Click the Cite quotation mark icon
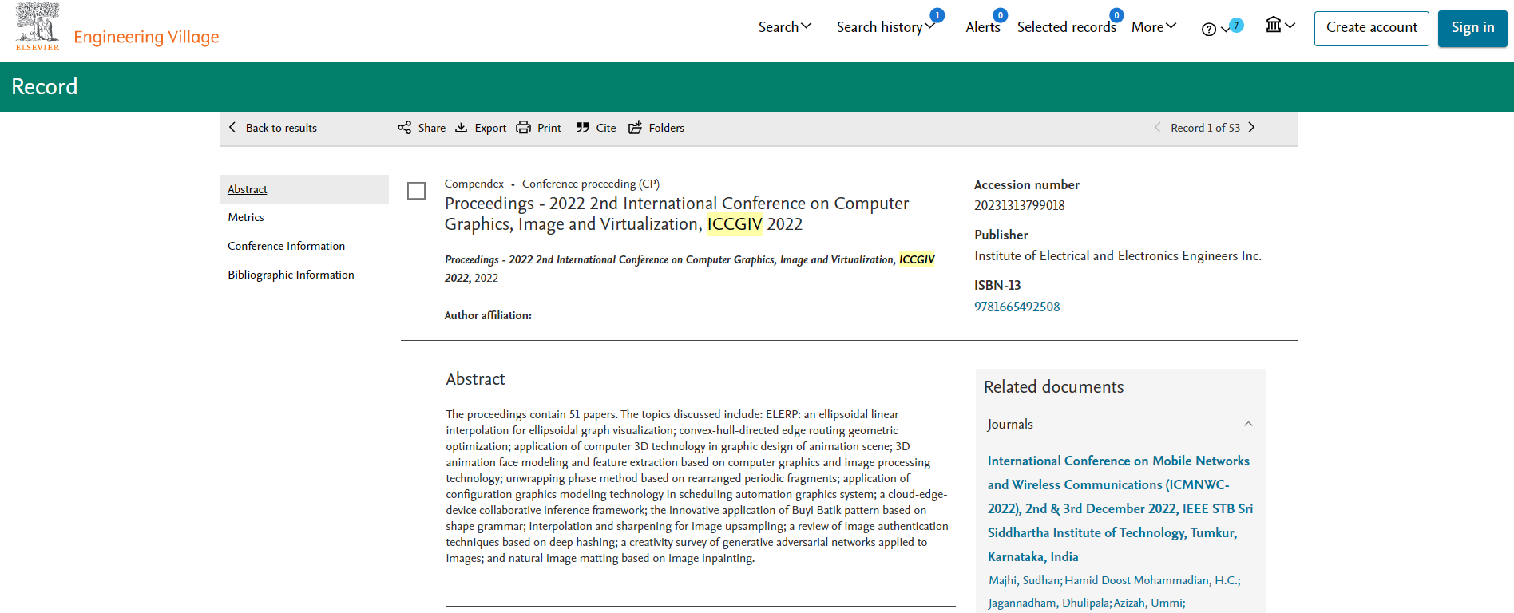Screen dimensions: 1514x613 pyautogui.click(x=582, y=128)
